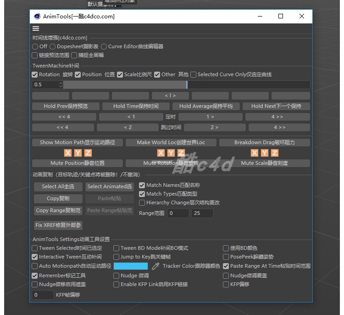Enable PosePeek checkbox
The height and width of the screenshot is (315, 344).
click(226, 257)
